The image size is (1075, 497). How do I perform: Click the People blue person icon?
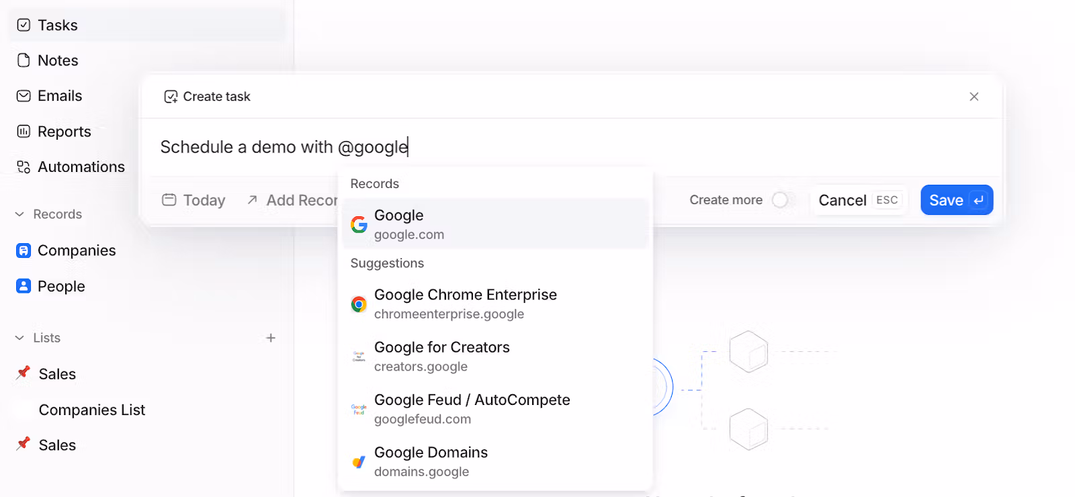coord(24,286)
